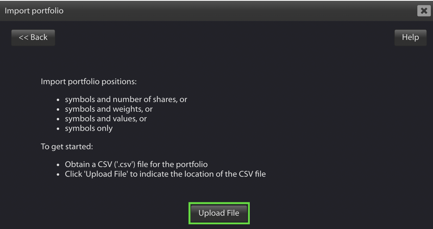Go back using the << Back button
Image resolution: width=433 pixels, height=229 pixels.
click(33, 38)
